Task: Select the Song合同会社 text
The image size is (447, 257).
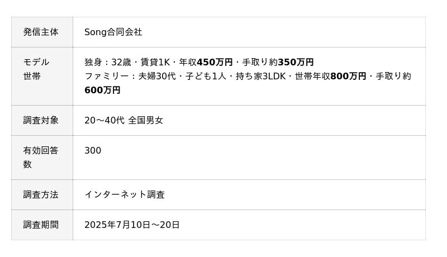Action: (x=113, y=32)
